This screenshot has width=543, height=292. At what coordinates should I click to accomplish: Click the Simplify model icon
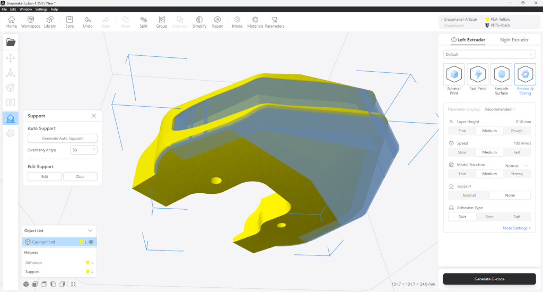(199, 22)
